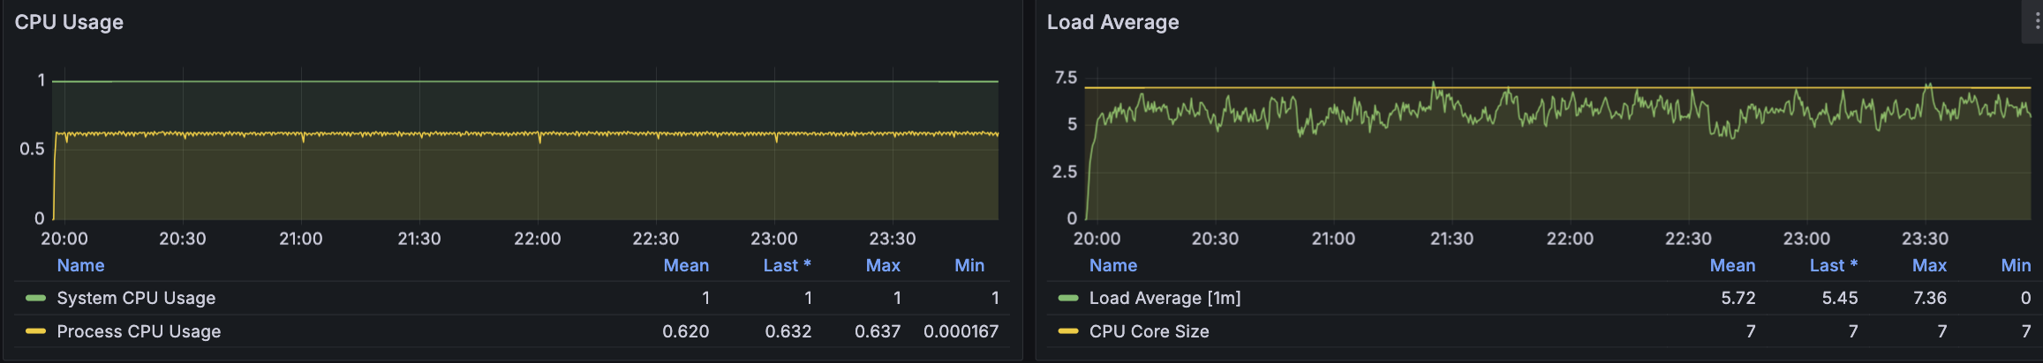This screenshot has height=363, width=2043.
Task: Click the green Load Average [1m] swatch
Action: [1068, 298]
